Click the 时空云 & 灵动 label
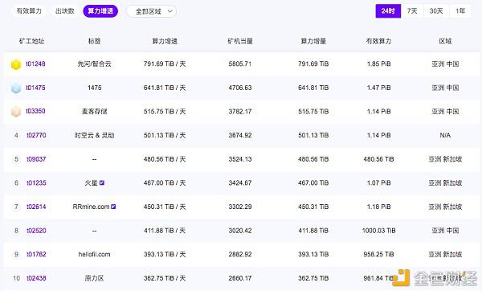 click(94, 135)
